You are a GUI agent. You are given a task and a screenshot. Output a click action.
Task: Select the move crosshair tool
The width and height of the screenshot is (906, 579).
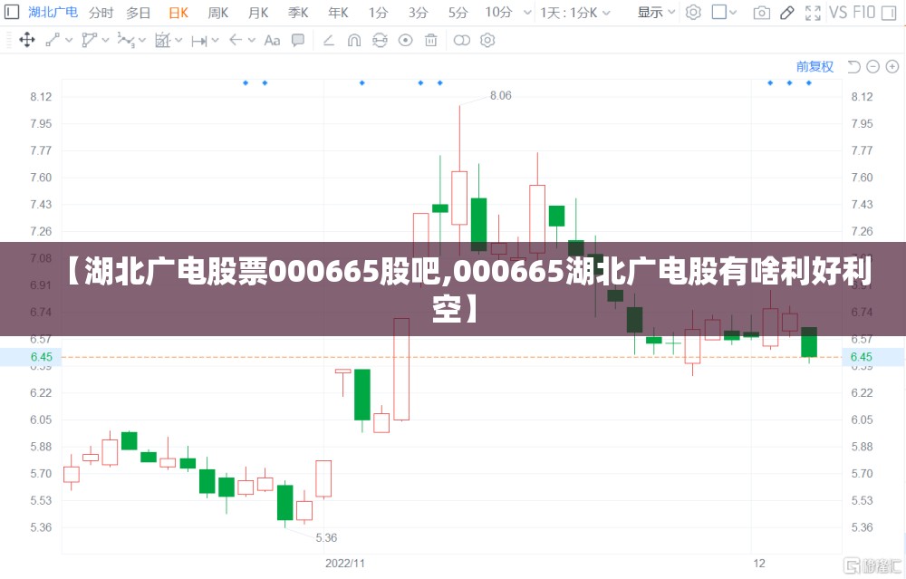[27, 40]
